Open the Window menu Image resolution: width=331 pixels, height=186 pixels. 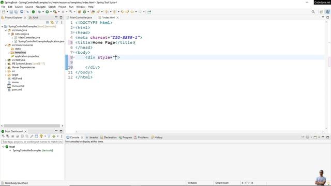[81, 7]
